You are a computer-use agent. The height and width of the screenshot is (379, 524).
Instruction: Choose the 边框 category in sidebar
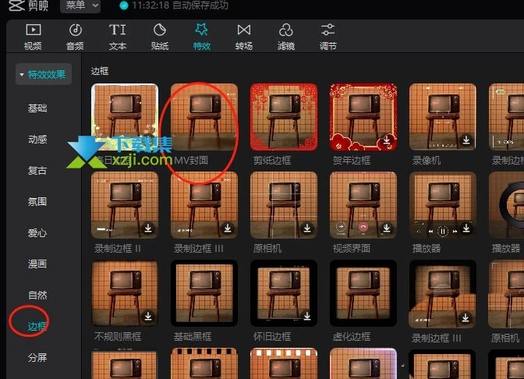tap(37, 327)
